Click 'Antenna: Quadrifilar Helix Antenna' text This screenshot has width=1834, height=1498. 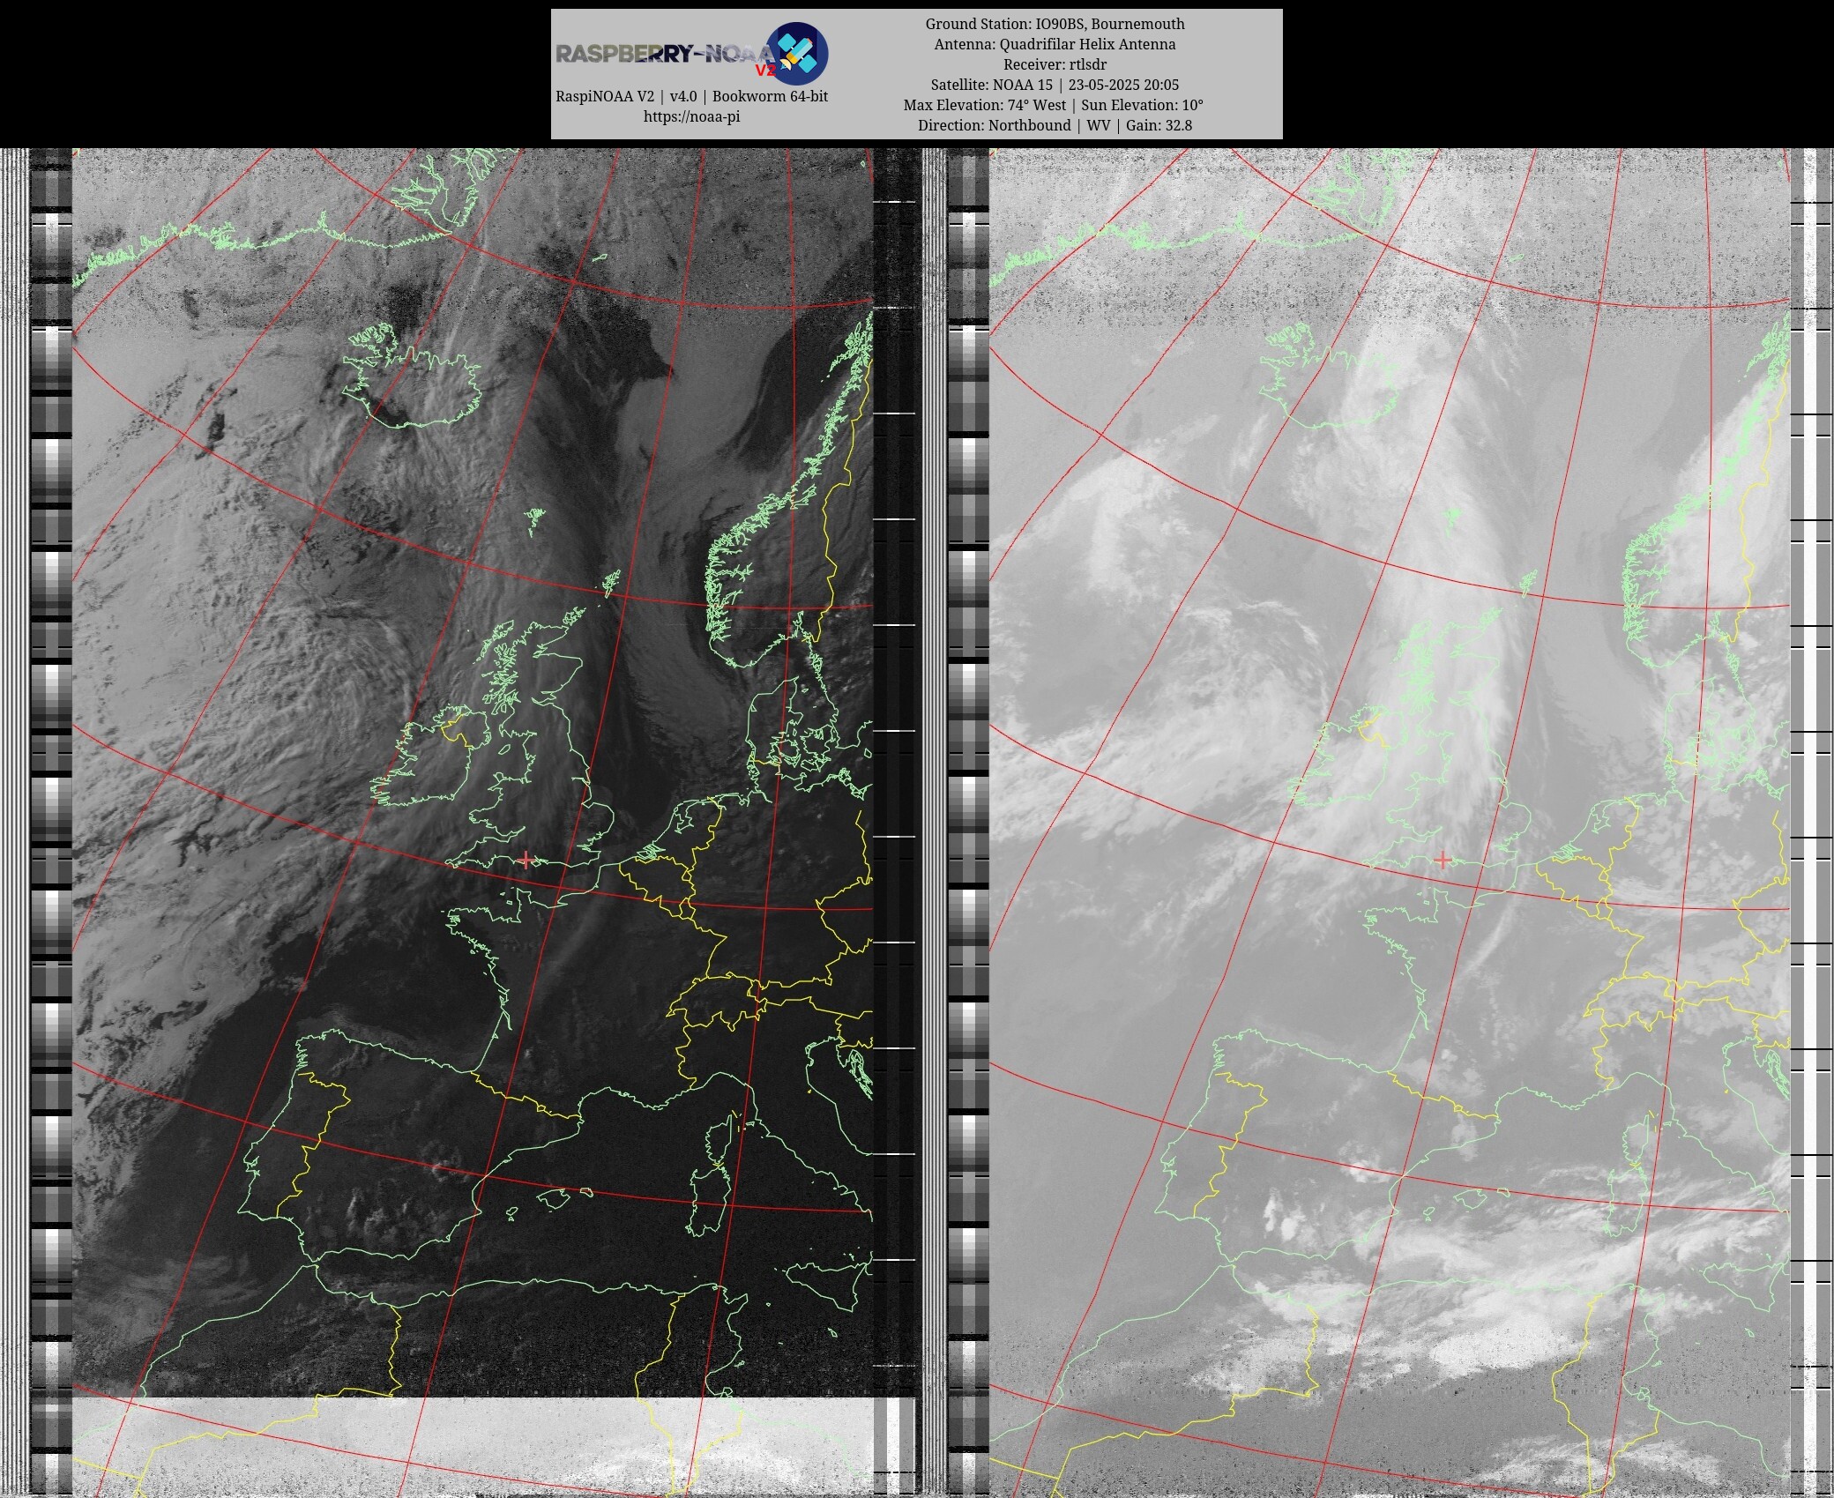[x=1055, y=44]
